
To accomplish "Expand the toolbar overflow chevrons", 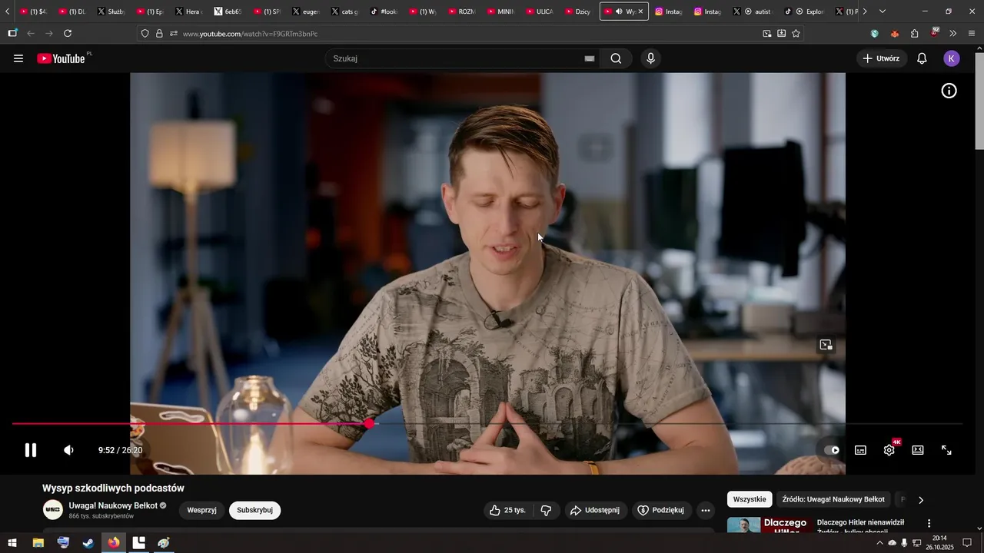I will click(x=953, y=34).
